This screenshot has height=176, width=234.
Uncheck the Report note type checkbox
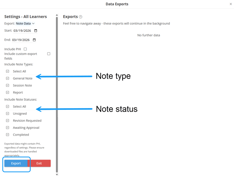tap(8, 92)
